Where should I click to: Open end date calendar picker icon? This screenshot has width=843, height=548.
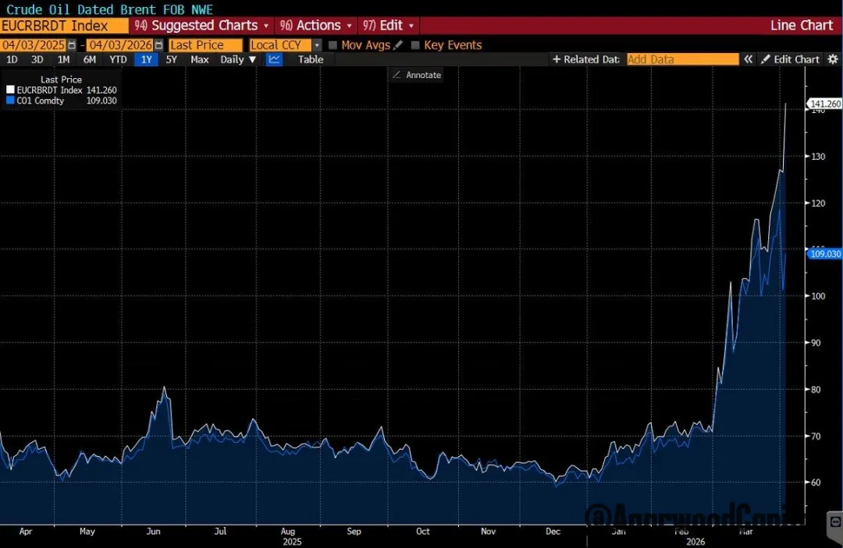(158, 45)
